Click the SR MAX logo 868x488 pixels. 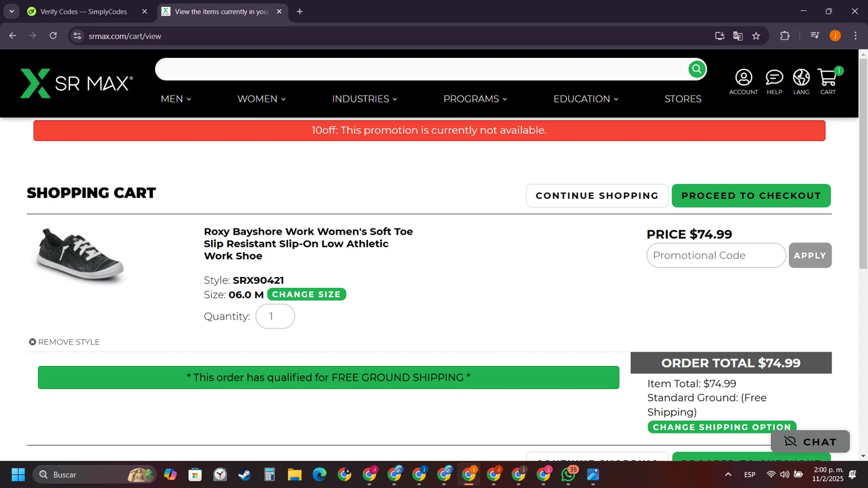(x=76, y=83)
